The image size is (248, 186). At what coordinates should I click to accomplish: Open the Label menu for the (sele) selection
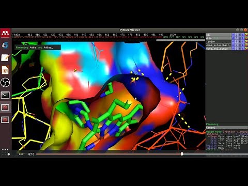tap(243, 41)
